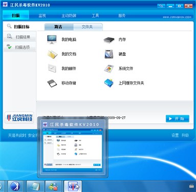
Task: Select the 文件夹 sub-tab
Action: click(88, 27)
